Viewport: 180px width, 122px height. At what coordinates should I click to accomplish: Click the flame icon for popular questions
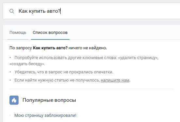point(14,100)
